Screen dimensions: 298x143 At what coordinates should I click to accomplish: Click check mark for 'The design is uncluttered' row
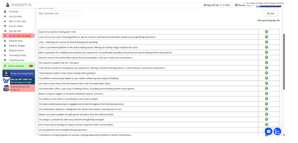(x=267, y=119)
